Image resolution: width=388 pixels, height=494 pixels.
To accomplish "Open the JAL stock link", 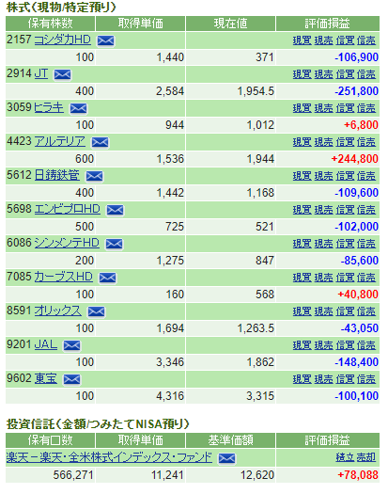I will 46,344.
